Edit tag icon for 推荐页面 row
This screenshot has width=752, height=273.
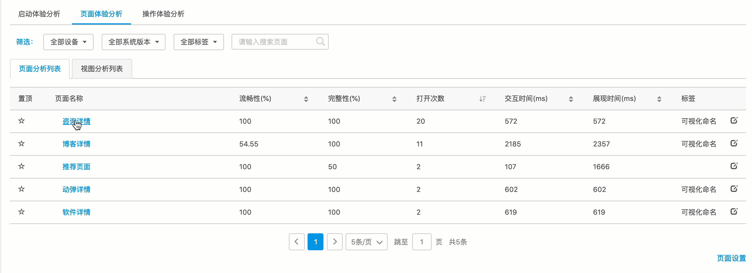(x=734, y=166)
